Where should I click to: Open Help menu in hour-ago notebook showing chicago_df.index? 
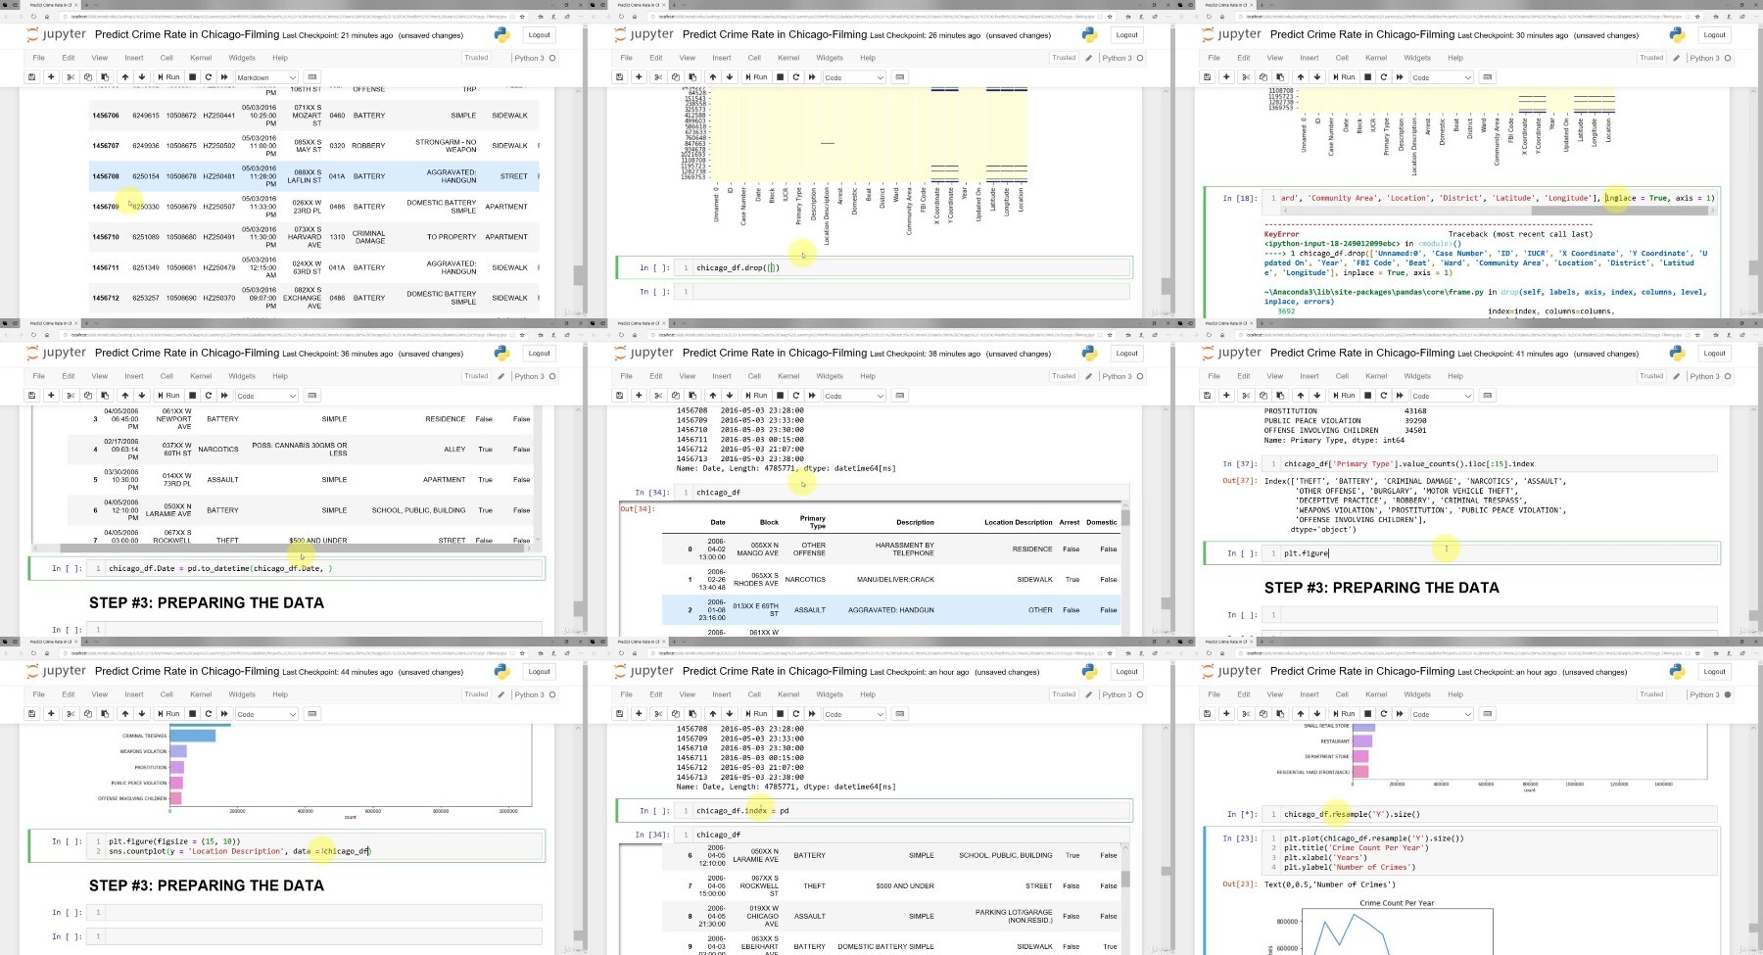coord(868,694)
